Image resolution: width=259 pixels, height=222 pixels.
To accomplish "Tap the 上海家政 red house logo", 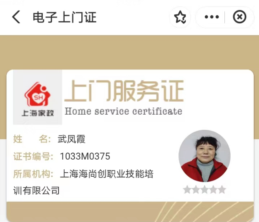I will 37,97.
